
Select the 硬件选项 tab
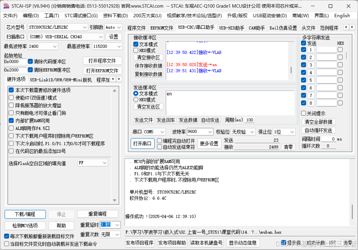(x=16, y=79)
